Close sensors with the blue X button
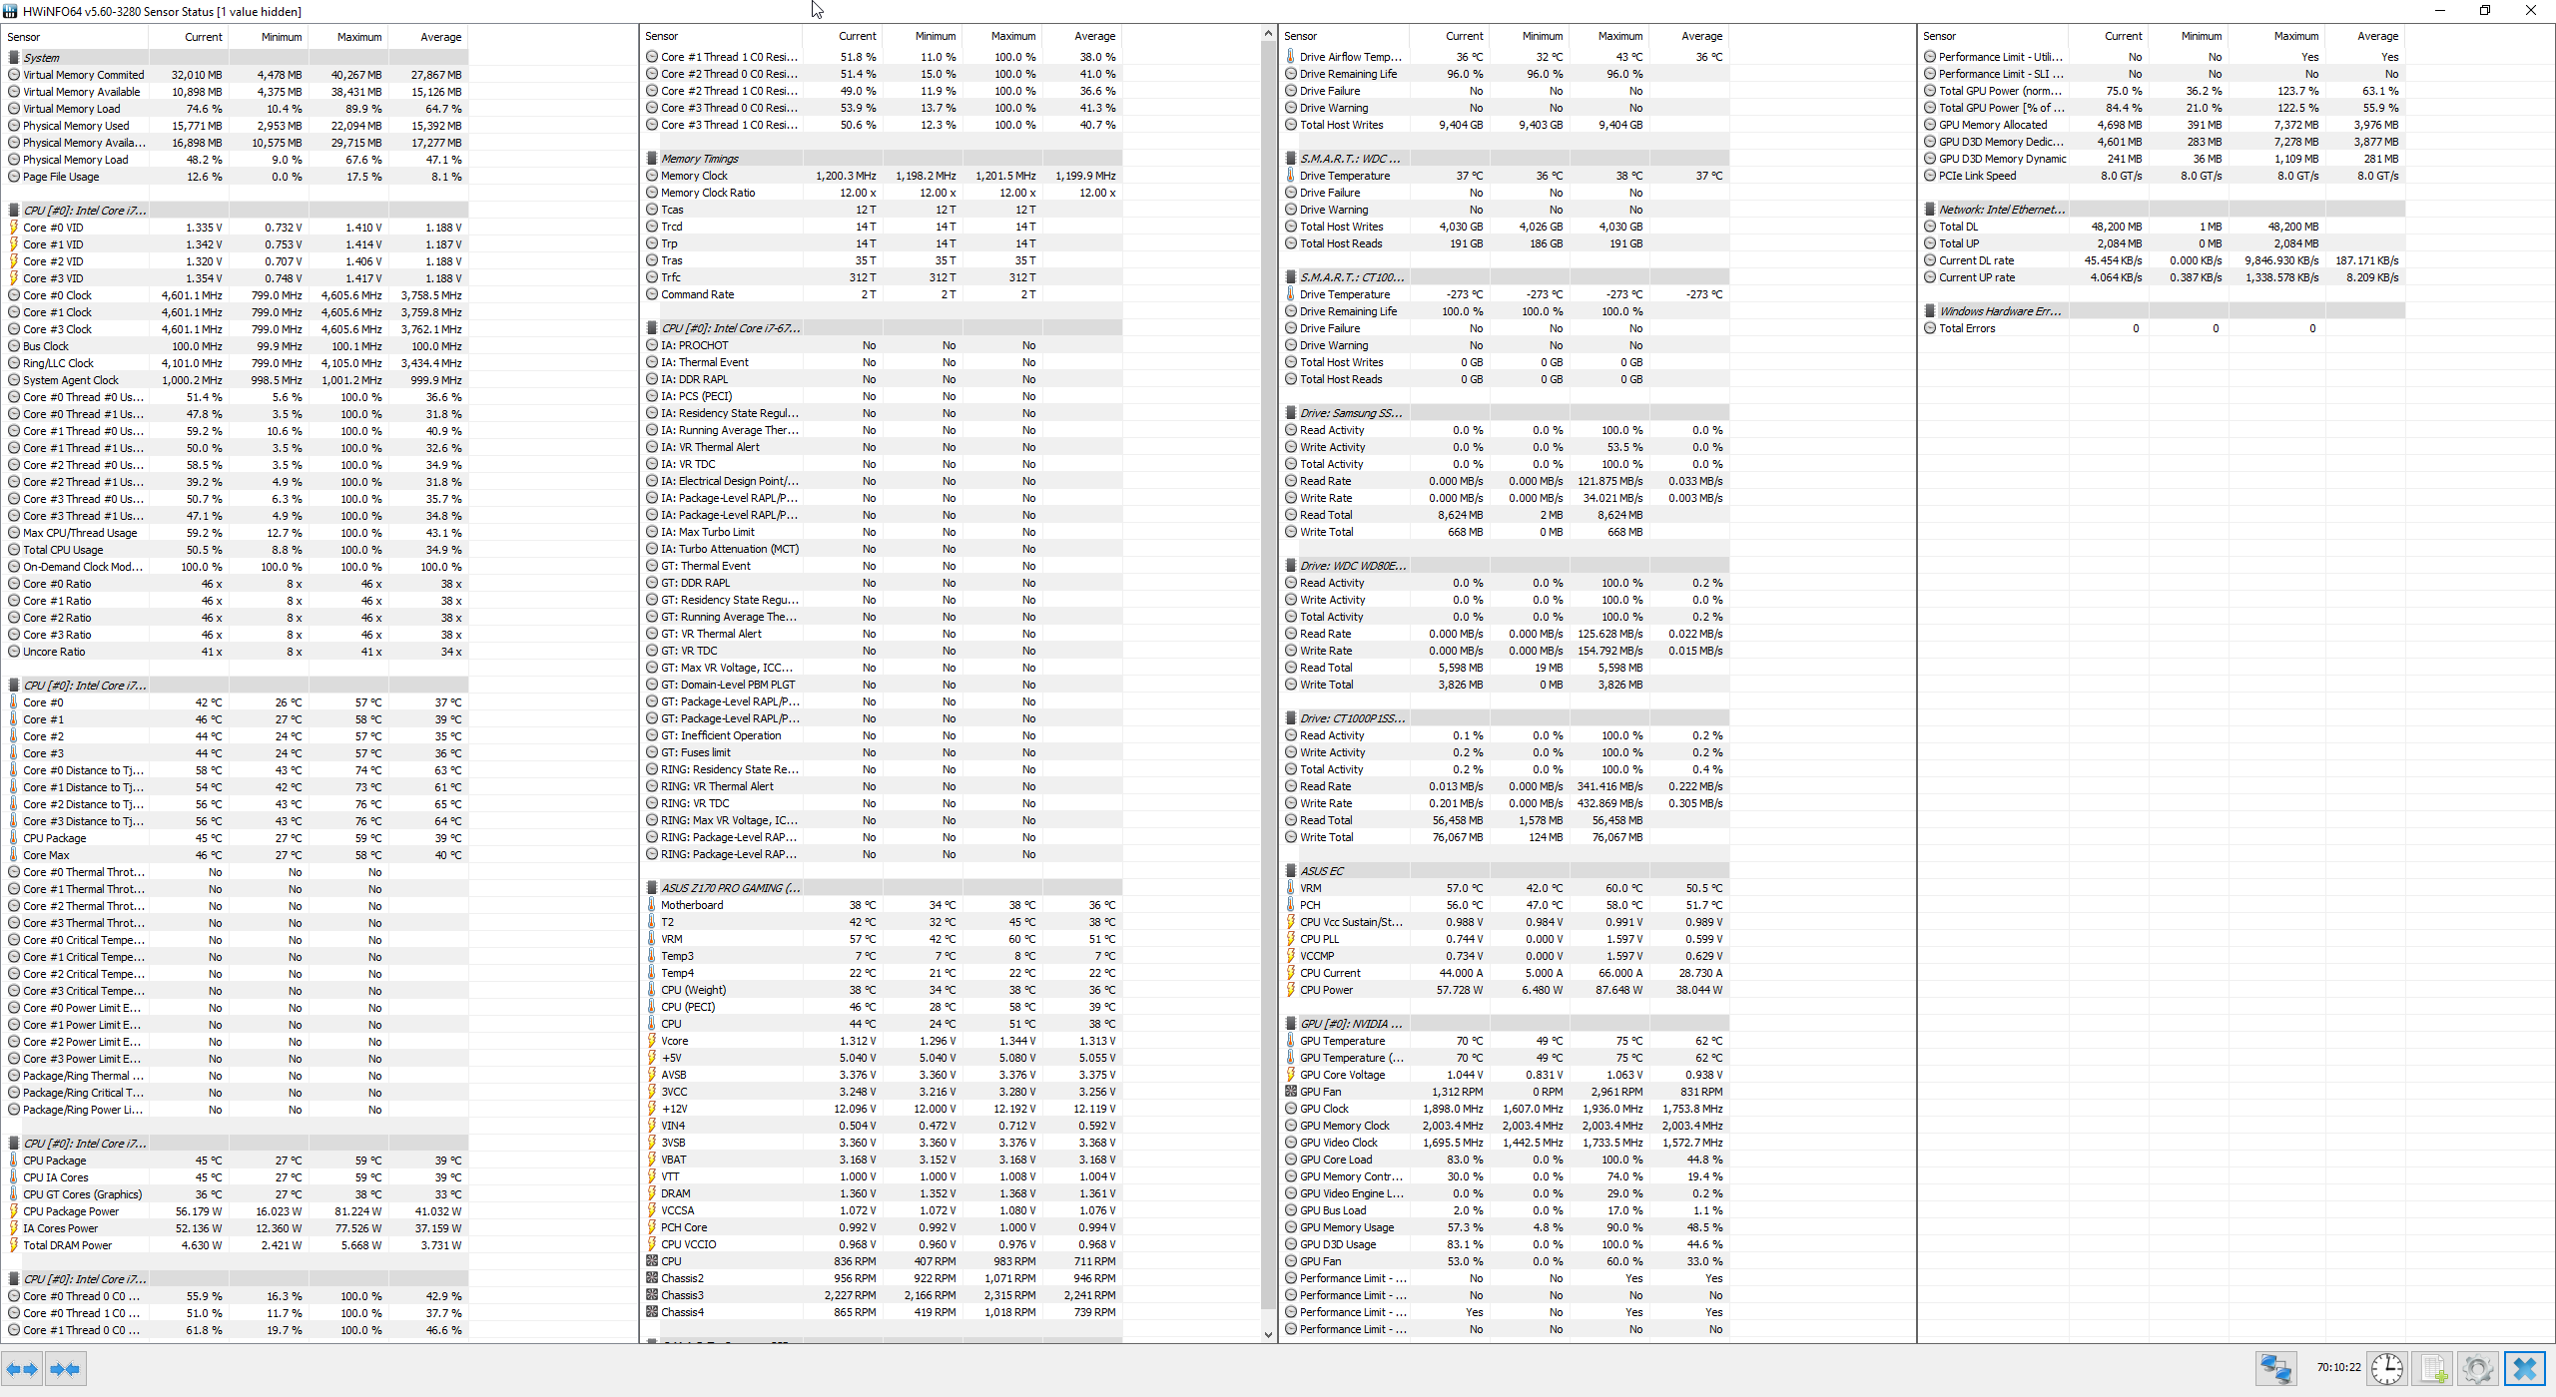 click(x=2525, y=1368)
